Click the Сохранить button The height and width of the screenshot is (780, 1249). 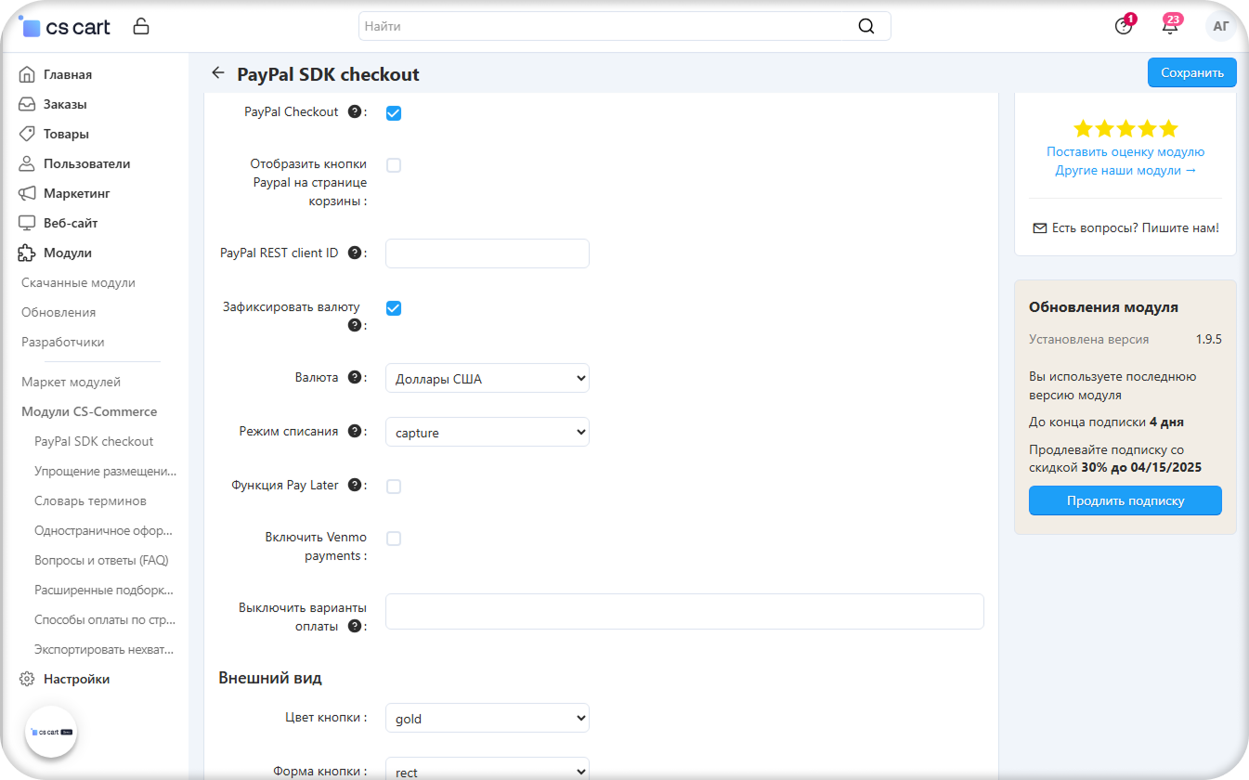1192,72
